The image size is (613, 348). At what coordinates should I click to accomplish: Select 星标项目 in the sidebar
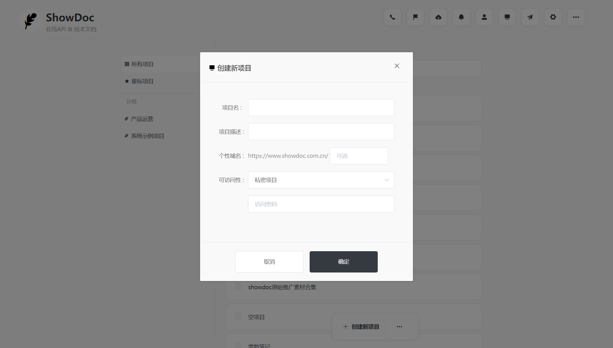tap(142, 81)
